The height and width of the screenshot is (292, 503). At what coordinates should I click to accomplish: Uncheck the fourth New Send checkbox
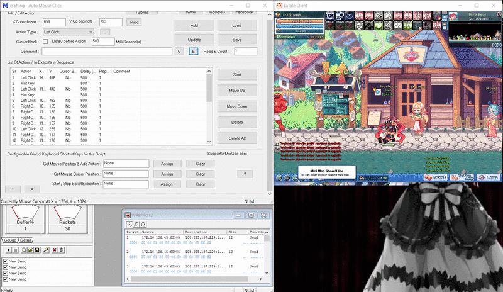tap(6, 279)
